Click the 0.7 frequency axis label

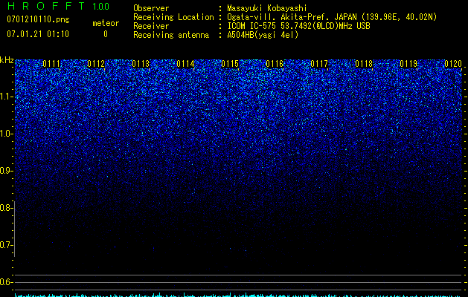coord(7,245)
